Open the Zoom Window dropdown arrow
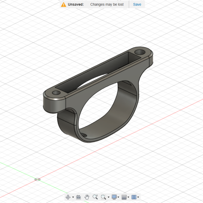The height and width of the screenshot is (203, 203). [x=108, y=197]
